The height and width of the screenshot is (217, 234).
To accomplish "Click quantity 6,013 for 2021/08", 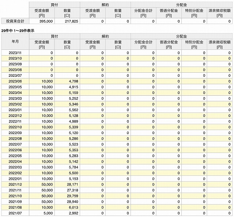I will (x=73, y=207).
